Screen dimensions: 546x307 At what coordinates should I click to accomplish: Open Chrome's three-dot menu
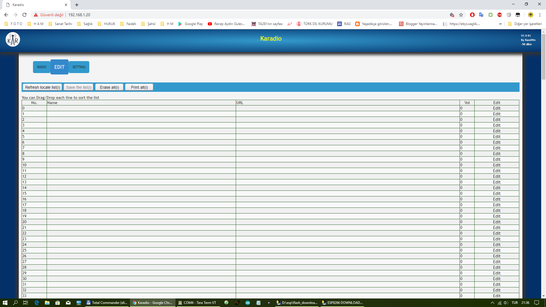coord(540,15)
